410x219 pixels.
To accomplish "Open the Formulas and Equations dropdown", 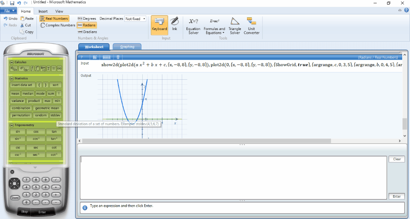I will 214,26.
